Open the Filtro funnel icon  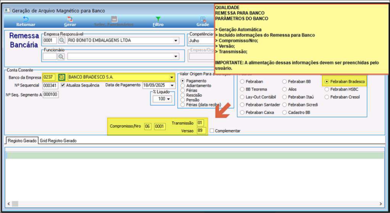coord(158,19)
